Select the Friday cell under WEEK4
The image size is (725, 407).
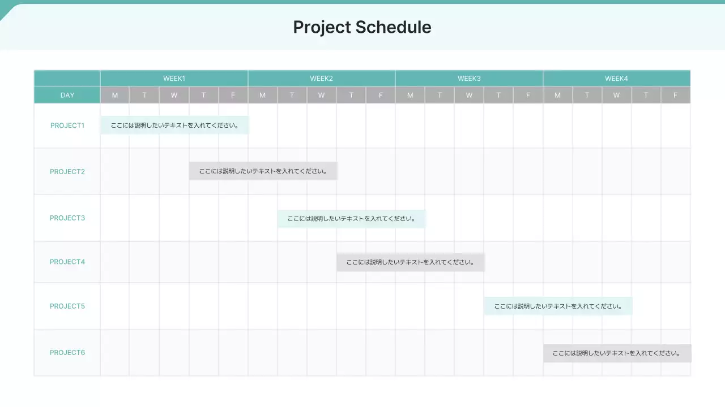click(x=675, y=95)
